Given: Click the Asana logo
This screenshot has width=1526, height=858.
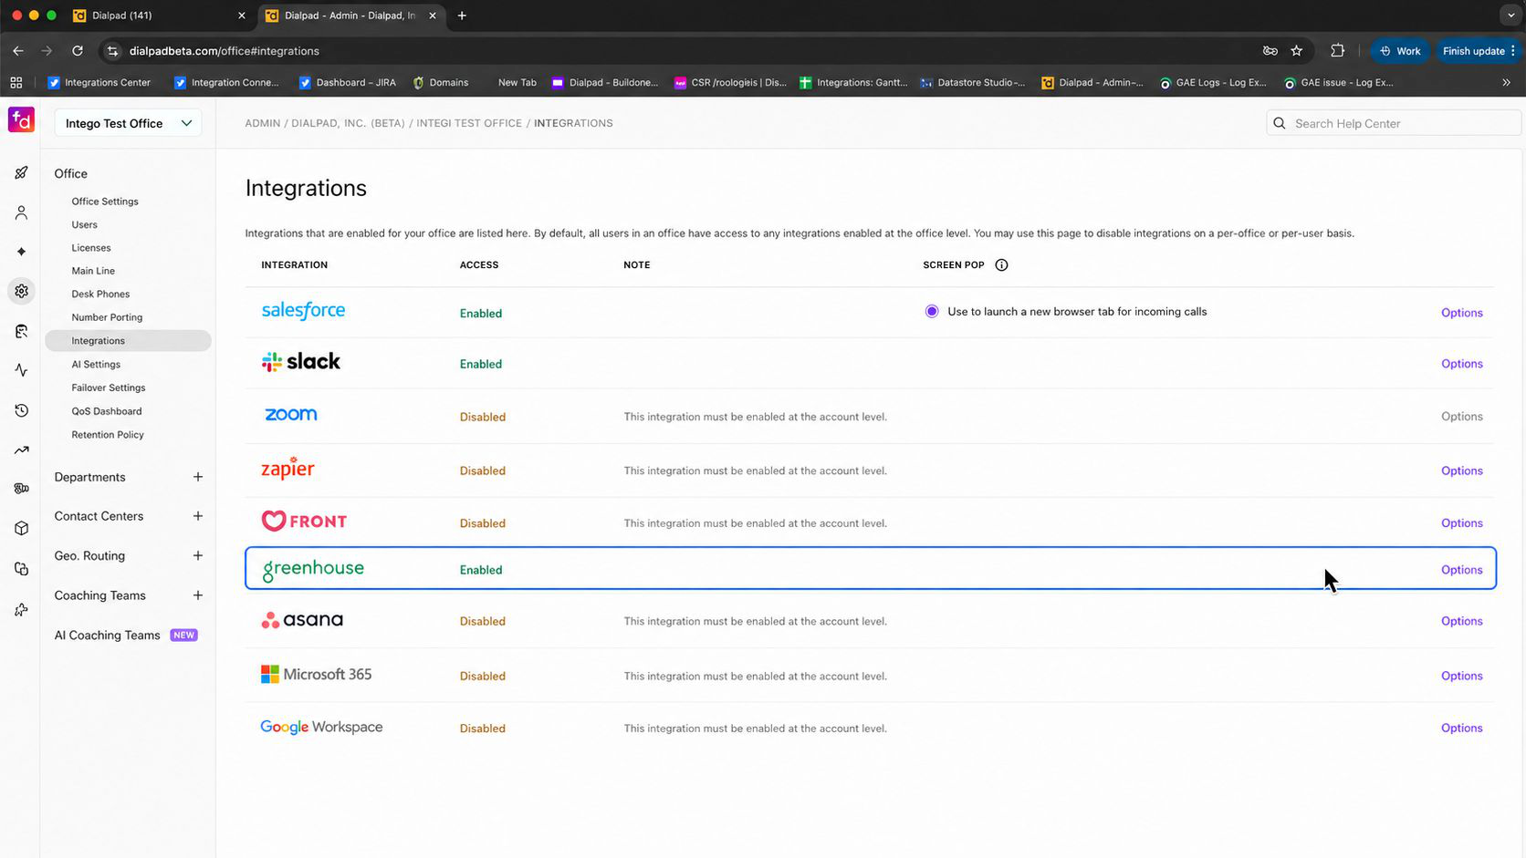Looking at the screenshot, I should [302, 620].
